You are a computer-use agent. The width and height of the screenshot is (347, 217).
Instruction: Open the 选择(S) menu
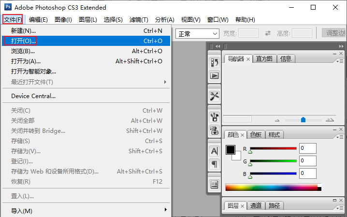click(113, 20)
